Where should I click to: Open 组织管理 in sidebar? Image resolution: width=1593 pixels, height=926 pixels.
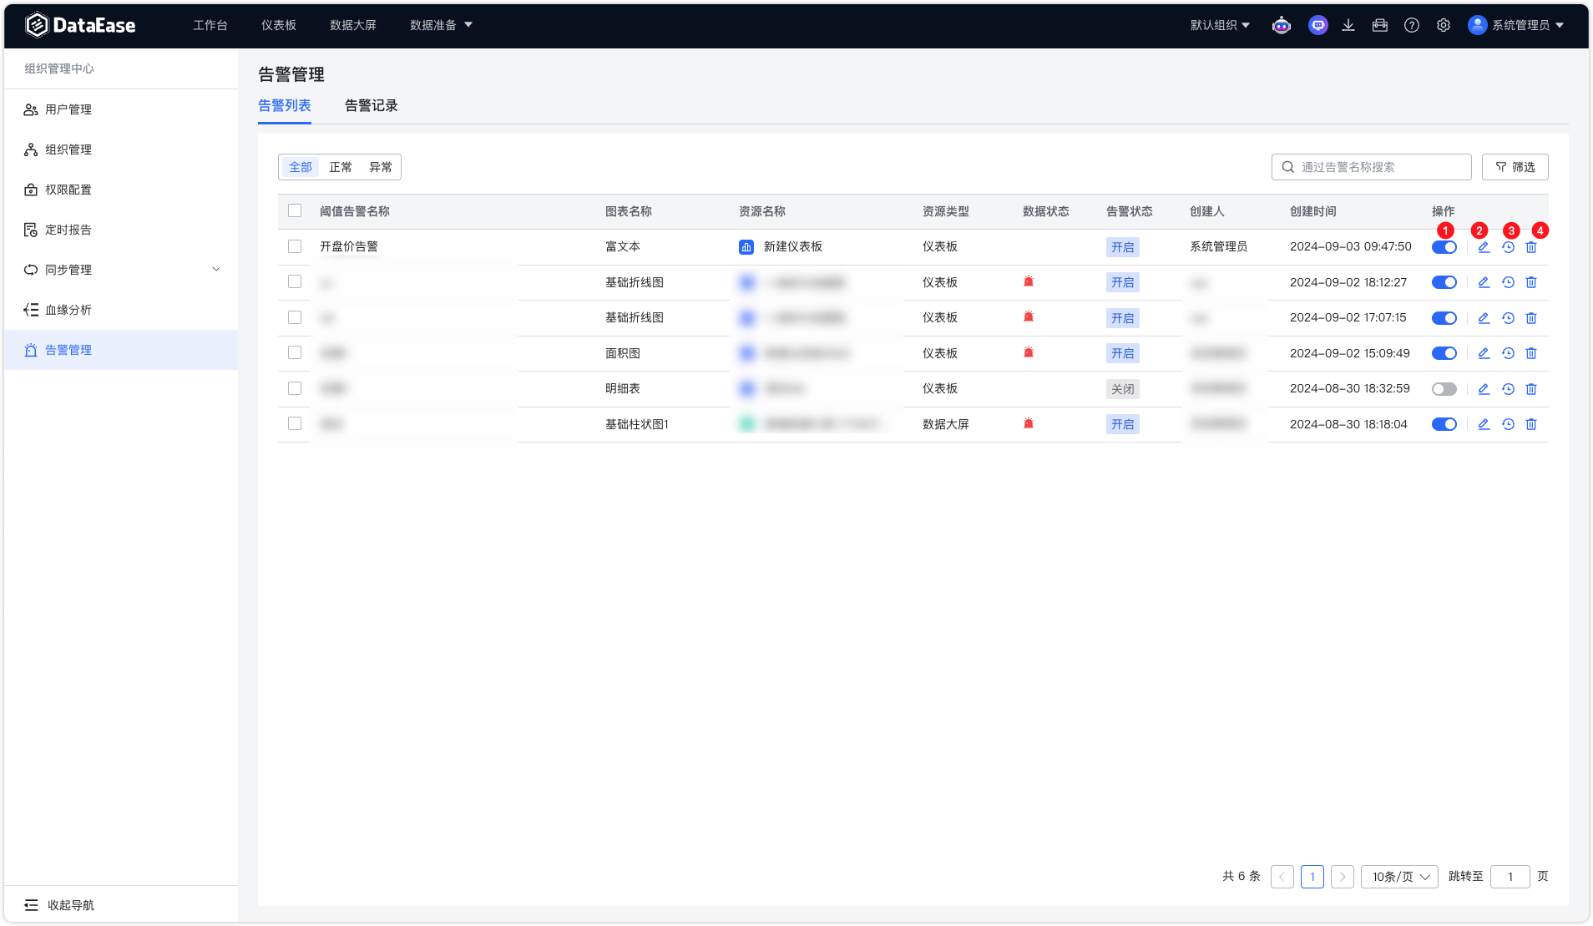[121, 149]
